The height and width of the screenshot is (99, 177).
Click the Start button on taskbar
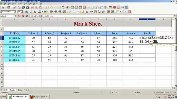[3, 97]
